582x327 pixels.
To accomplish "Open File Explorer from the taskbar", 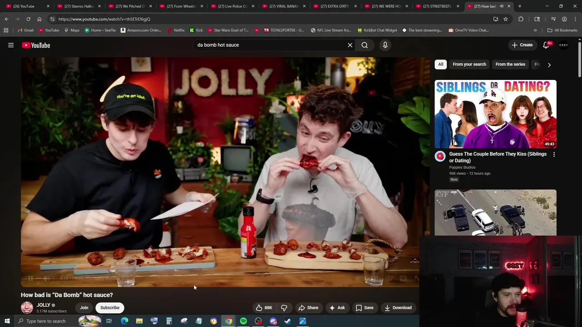I will 139,321.
